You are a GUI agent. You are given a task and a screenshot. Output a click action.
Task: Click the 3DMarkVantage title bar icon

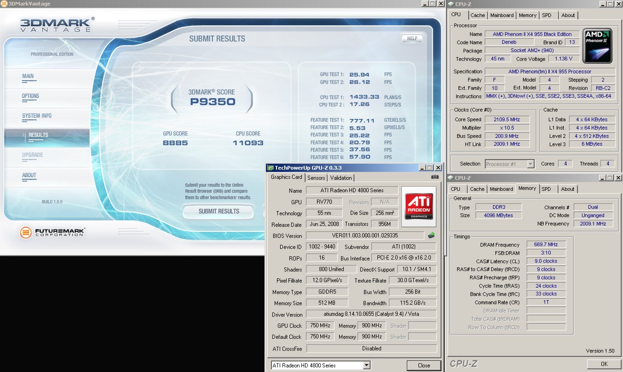[x=5, y=4]
